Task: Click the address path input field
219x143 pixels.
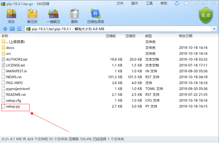Action: 118,29
